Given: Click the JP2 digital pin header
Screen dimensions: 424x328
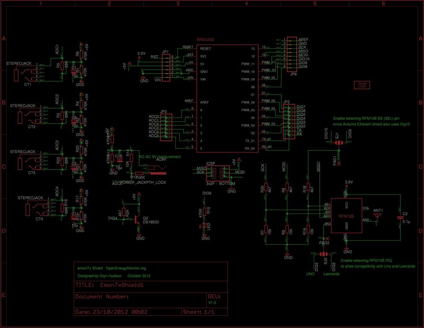Looking at the screenshot, I should (x=289, y=121).
